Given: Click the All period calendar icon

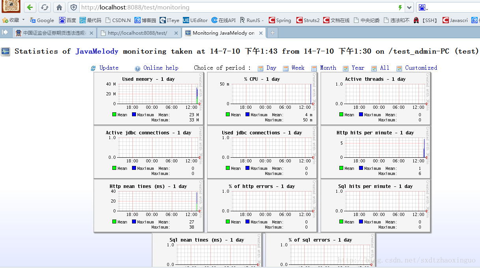Looking at the screenshot, I should click(374, 68).
